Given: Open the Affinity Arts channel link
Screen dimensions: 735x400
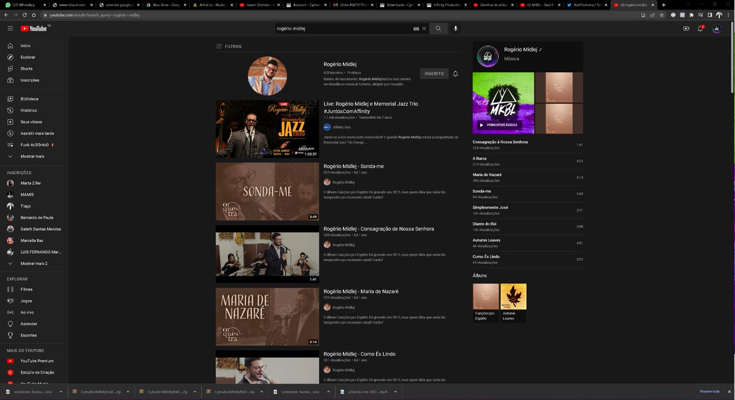Looking at the screenshot, I should click(x=341, y=127).
